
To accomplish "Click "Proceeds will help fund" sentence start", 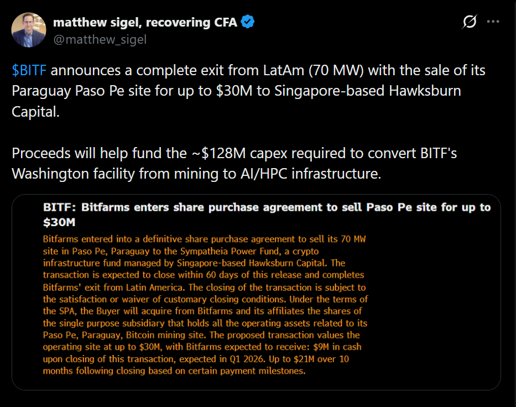I will pos(75,154).
